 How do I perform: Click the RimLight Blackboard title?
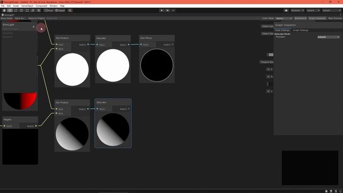9,25
